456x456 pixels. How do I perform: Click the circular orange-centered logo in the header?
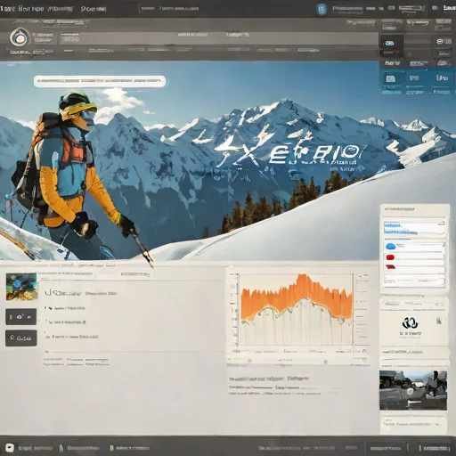[x=20, y=37]
